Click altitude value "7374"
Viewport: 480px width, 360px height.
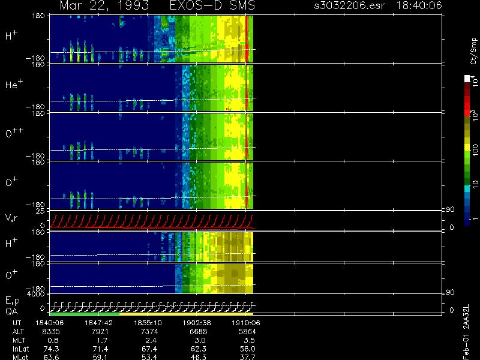[x=149, y=332]
